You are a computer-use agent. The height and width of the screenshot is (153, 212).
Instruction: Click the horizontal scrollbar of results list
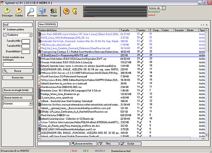[x=116, y=138]
